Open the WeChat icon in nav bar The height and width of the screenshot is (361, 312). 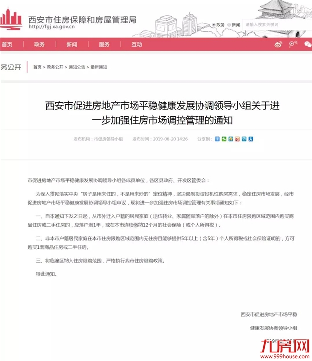[x=308, y=44]
